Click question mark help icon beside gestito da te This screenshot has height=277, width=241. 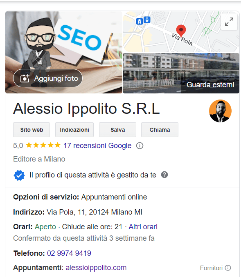(164, 175)
